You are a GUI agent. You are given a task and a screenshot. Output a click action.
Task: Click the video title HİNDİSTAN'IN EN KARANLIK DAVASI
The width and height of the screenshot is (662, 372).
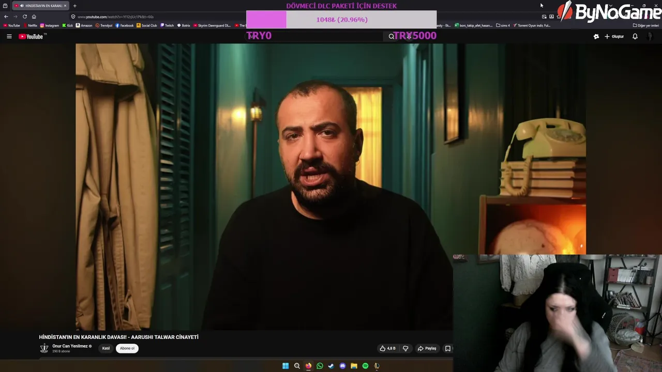(x=118, y=337)
